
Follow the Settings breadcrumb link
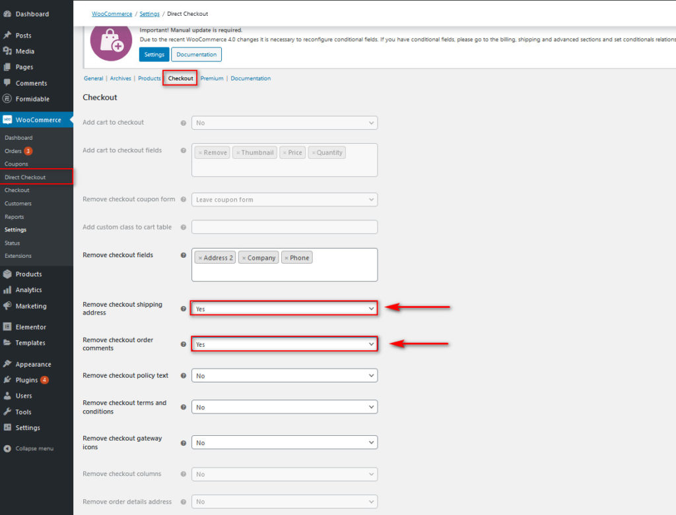pyautogui.click(x=150, y=14)
